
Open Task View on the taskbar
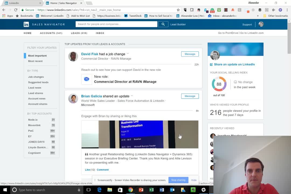point(89,190)
